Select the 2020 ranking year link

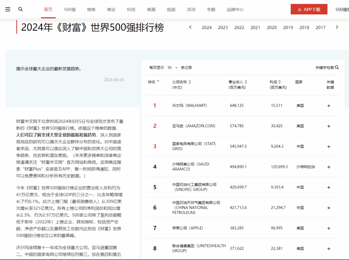[x=272, y=28]
